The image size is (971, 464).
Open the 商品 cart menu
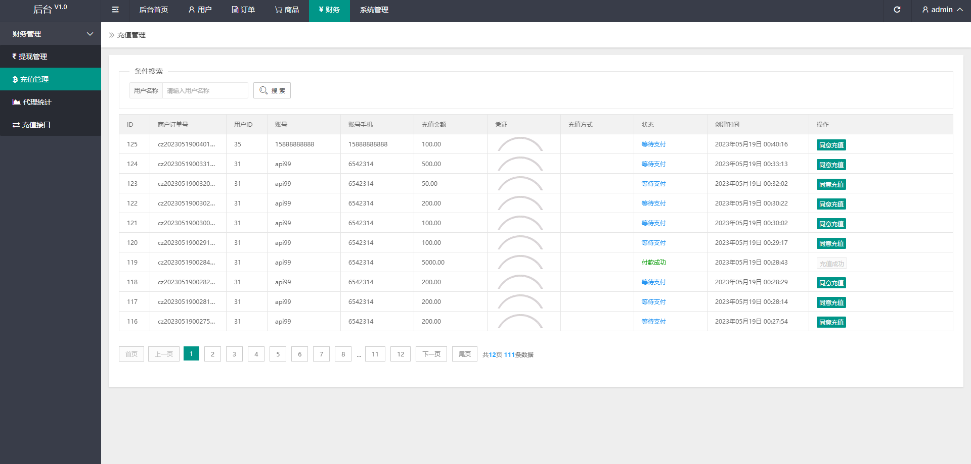tap(287, 10)
